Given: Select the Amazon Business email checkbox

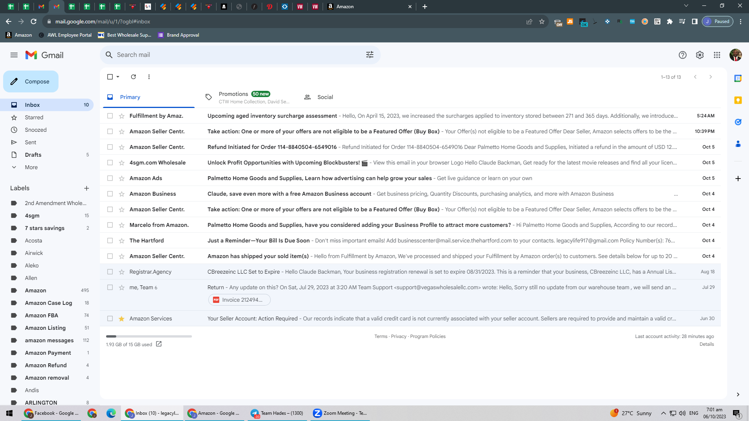Looking at the screenshot, I should [110, 194].
